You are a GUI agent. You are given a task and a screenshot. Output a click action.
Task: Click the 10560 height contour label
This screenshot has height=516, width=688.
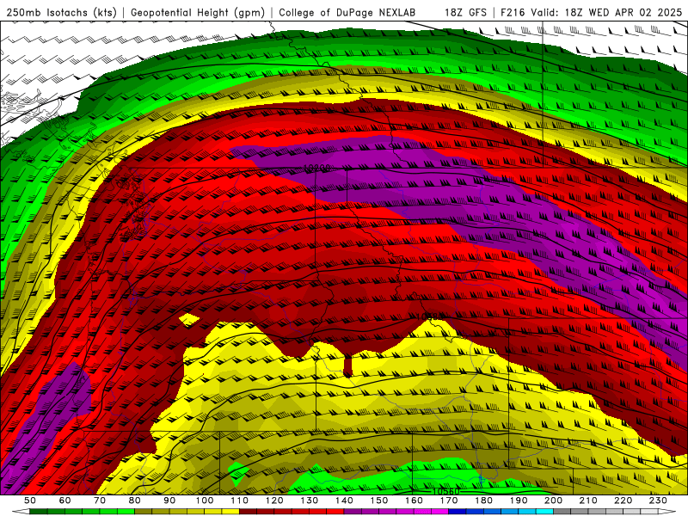446,491
